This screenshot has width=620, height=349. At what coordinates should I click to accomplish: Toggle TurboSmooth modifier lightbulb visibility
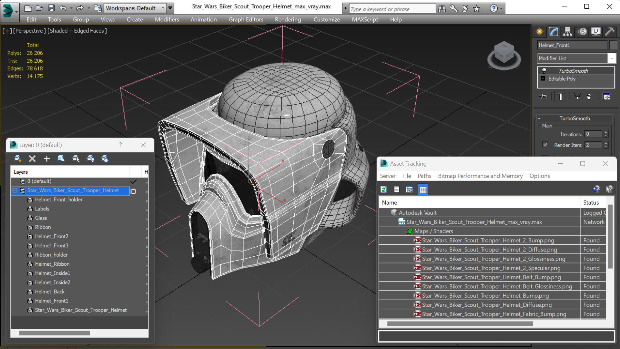[x=544, y=71]
